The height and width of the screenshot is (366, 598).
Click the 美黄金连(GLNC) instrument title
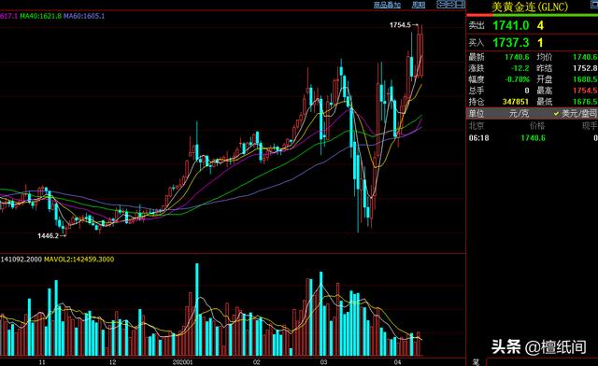[x=530, y=7]
